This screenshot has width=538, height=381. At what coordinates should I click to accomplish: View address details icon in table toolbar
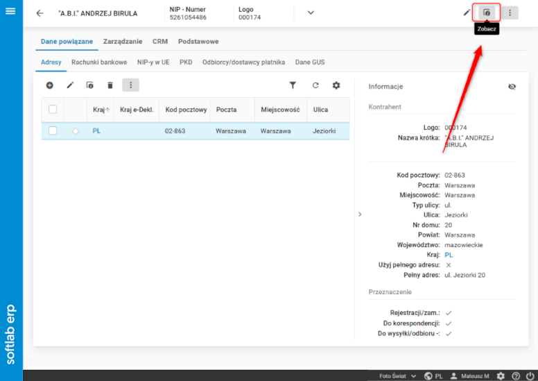90,85
